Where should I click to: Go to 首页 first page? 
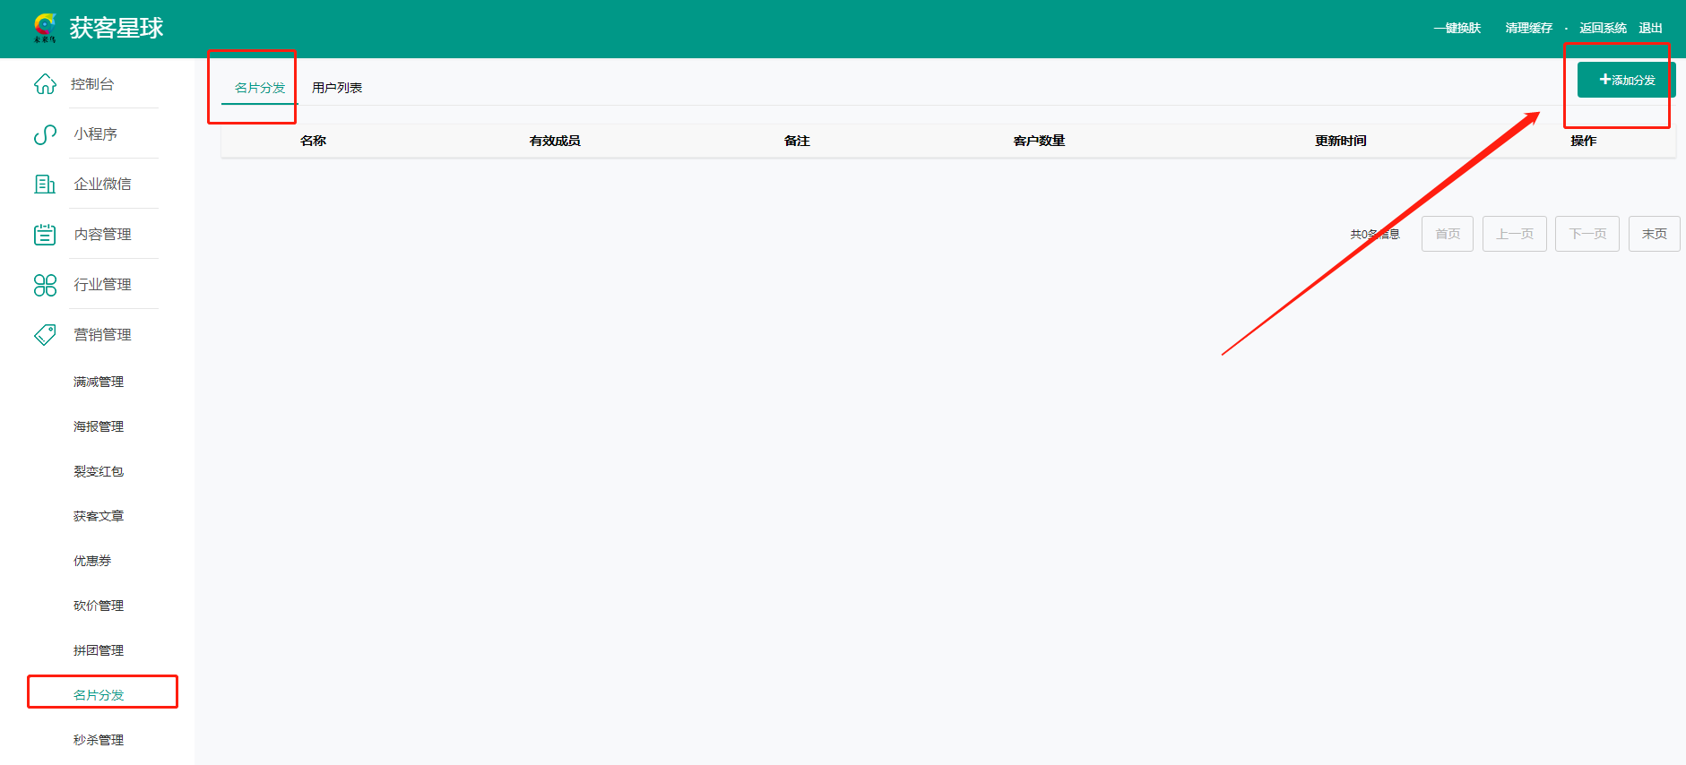point(1448,234)
